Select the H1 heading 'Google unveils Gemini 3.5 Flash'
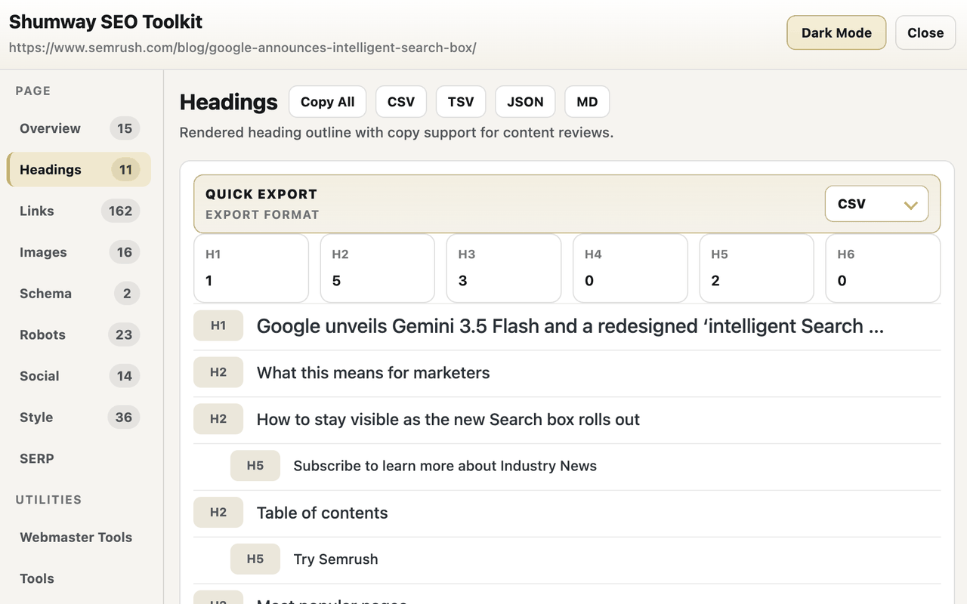This screenshot has width=967, height=604. pyautogui.click(x=567, y=326)
